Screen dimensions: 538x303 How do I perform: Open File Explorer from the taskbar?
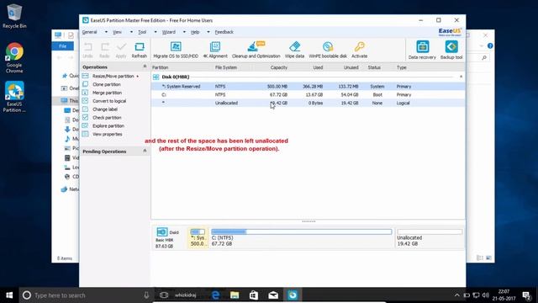[x=235, y=295]
